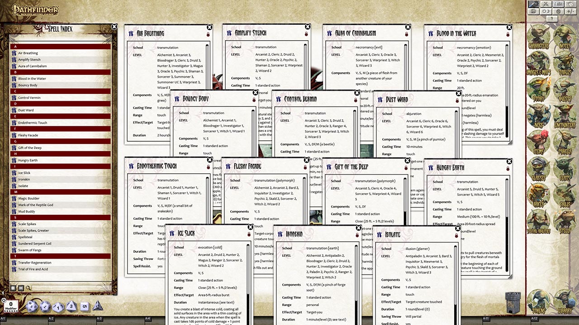The image size is (579, 325).
Task: Open Blood in the Water in Spell Index
Action: tap(60, 79)
